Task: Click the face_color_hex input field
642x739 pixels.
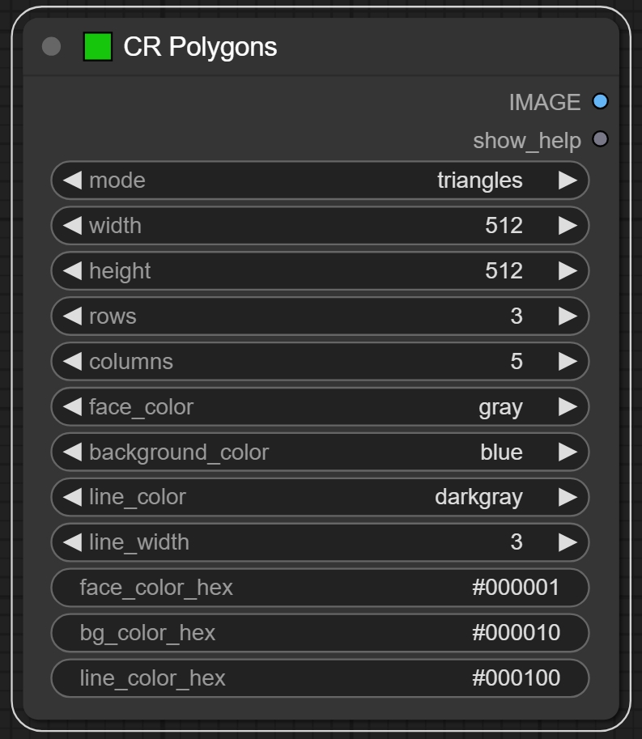Action: pyautogui.click(x=320, y=588)
